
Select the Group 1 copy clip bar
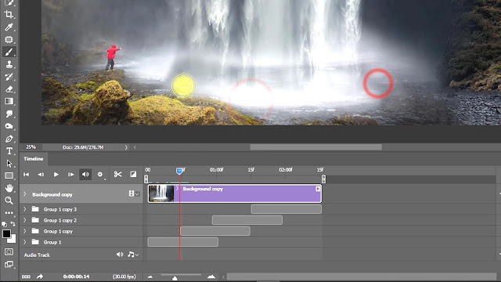point(215,231)
